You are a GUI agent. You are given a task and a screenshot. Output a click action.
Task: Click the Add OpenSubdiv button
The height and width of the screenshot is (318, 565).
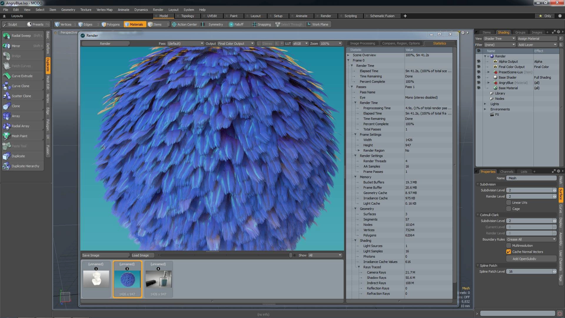click(x=531, y=259)
